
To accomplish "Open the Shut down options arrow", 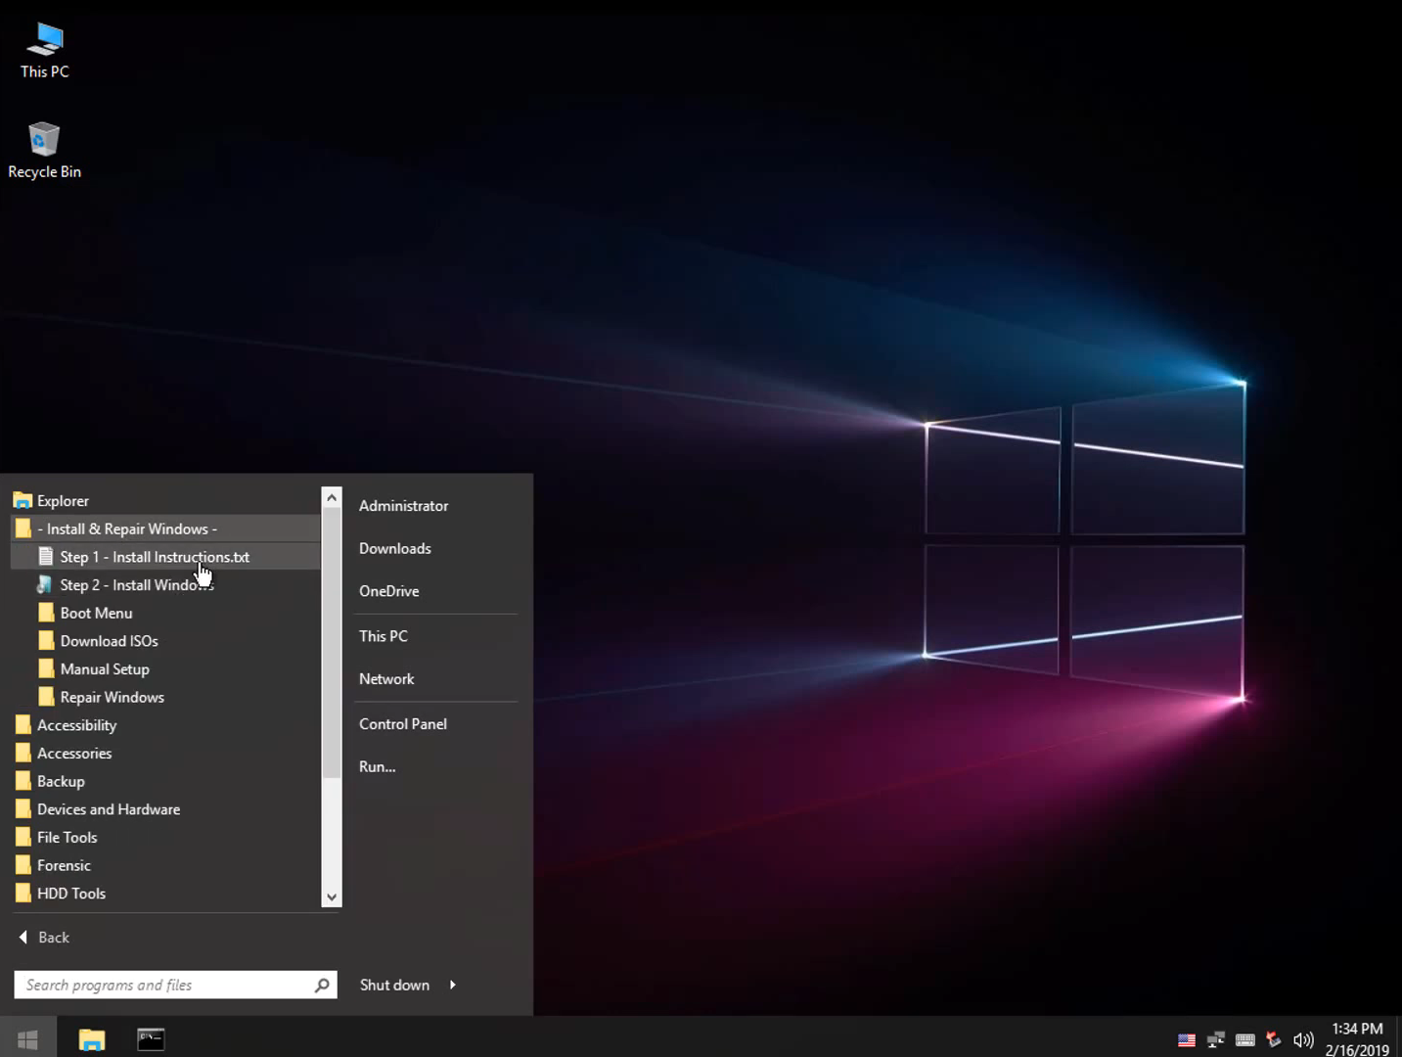I will click(x=453, y=985).
